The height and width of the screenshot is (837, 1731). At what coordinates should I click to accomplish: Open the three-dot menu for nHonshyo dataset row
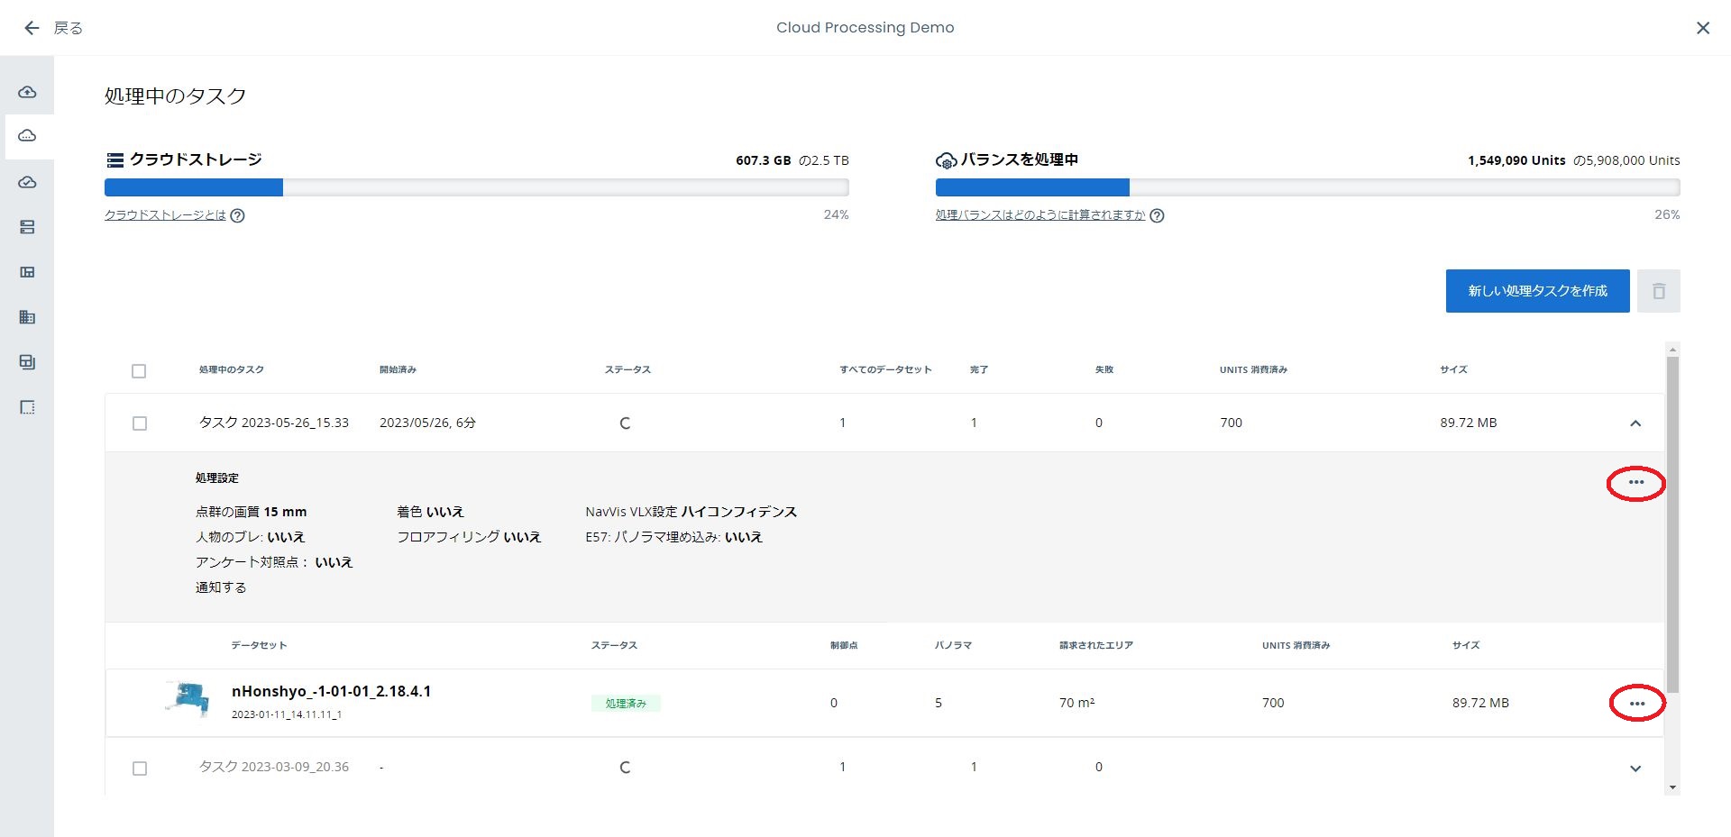coord(1636,704)
